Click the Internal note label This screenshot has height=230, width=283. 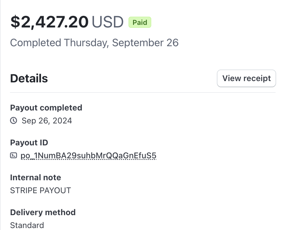(x=36, y=177)
